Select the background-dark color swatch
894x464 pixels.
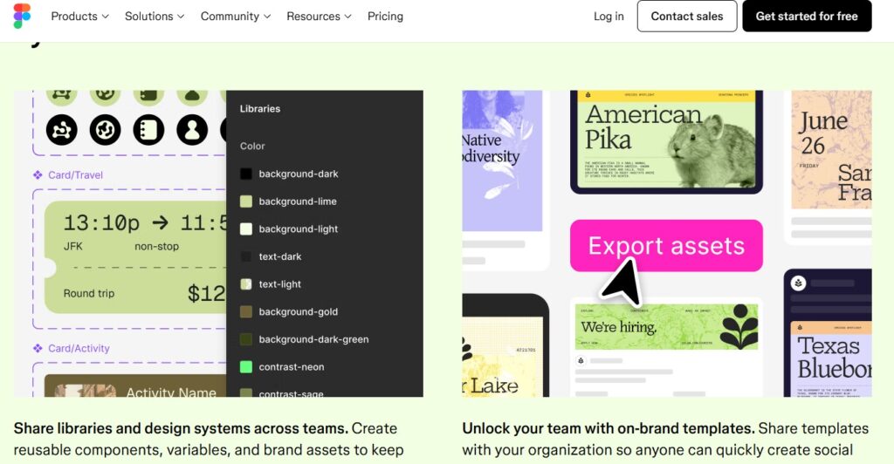246,174
